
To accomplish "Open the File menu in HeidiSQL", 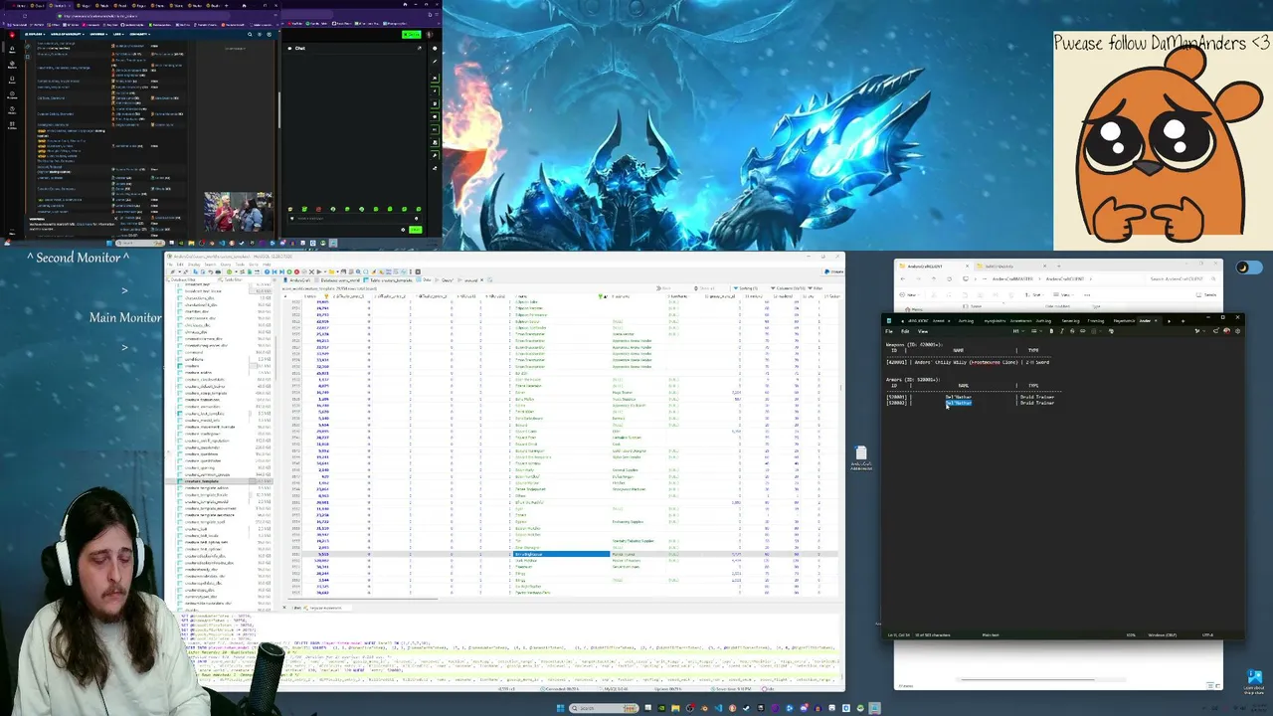I will click(x=170, y=265).
